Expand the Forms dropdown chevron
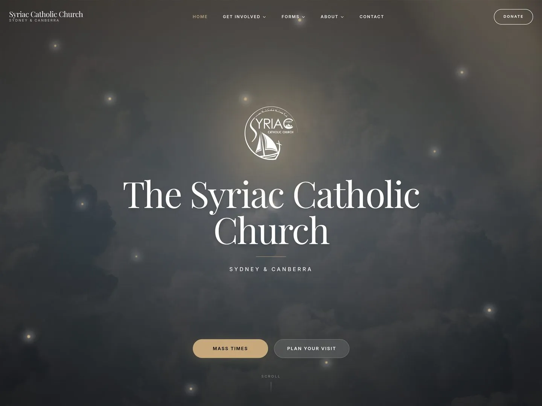Viewport: 542px width, 406px height. click(303, 17)
